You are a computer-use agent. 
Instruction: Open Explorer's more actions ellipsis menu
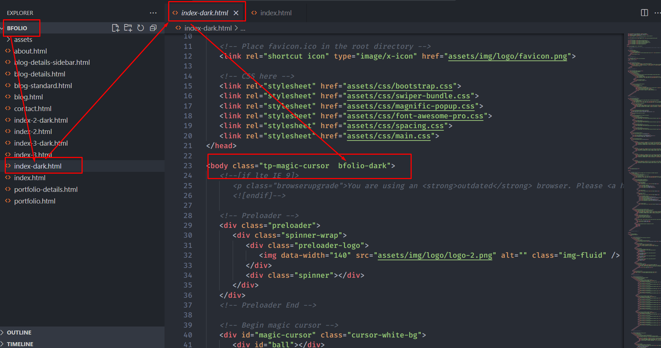pos(153,13)
